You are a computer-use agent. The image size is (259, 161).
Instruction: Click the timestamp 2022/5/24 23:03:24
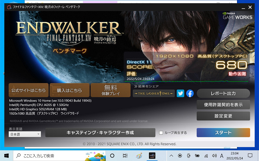tap(141, 79)
